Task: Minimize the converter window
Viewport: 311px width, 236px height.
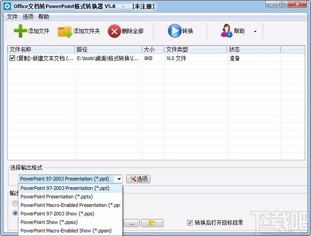Action: pyautogui.click(x=271, y=4)
